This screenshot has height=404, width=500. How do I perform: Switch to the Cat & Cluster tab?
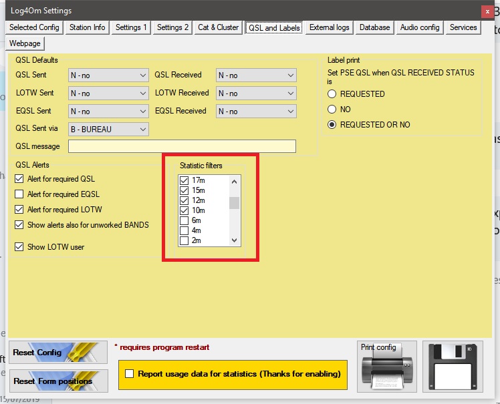pos(218,27)
